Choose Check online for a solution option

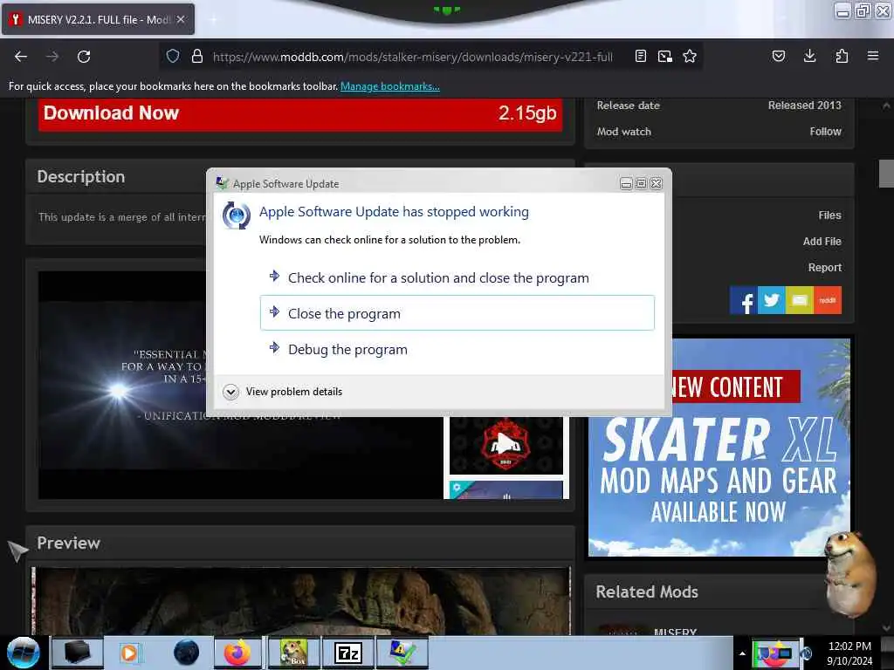(457, 278)
